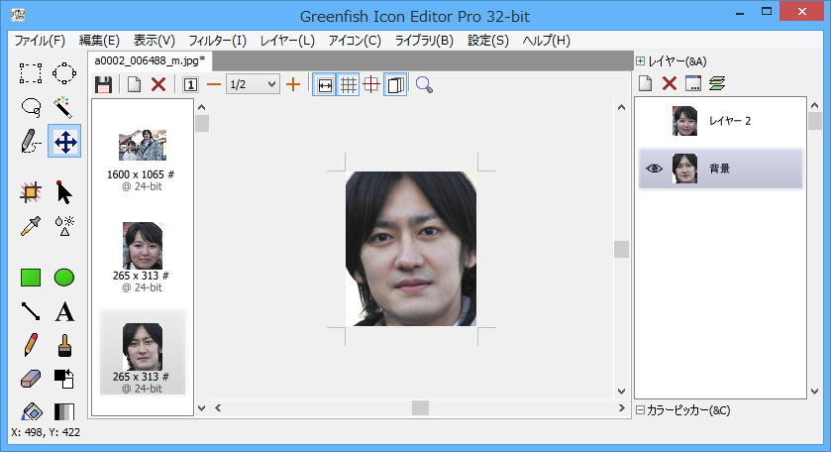
Task: Zoom out with the minus button
Action: point(214,85)
